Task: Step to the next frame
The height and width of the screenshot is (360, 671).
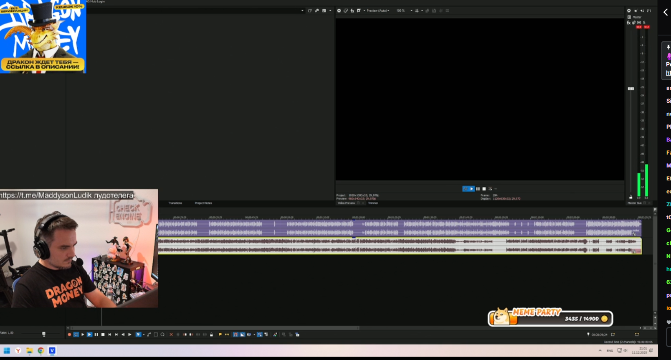Action: [129, 335]
